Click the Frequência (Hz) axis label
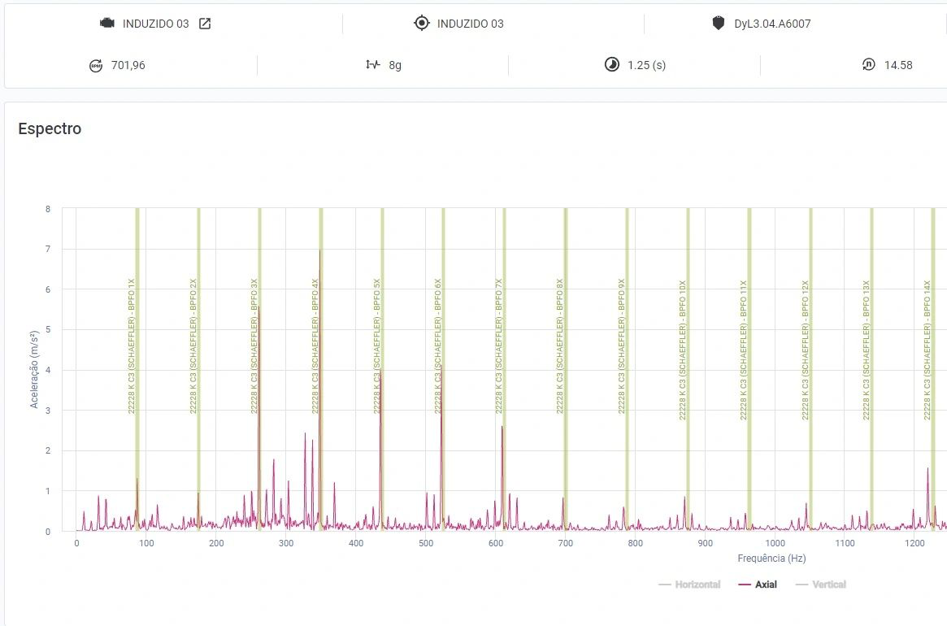The width and height of the screenshot is (947, 626). pyautogui.click(x=771, y=559)
